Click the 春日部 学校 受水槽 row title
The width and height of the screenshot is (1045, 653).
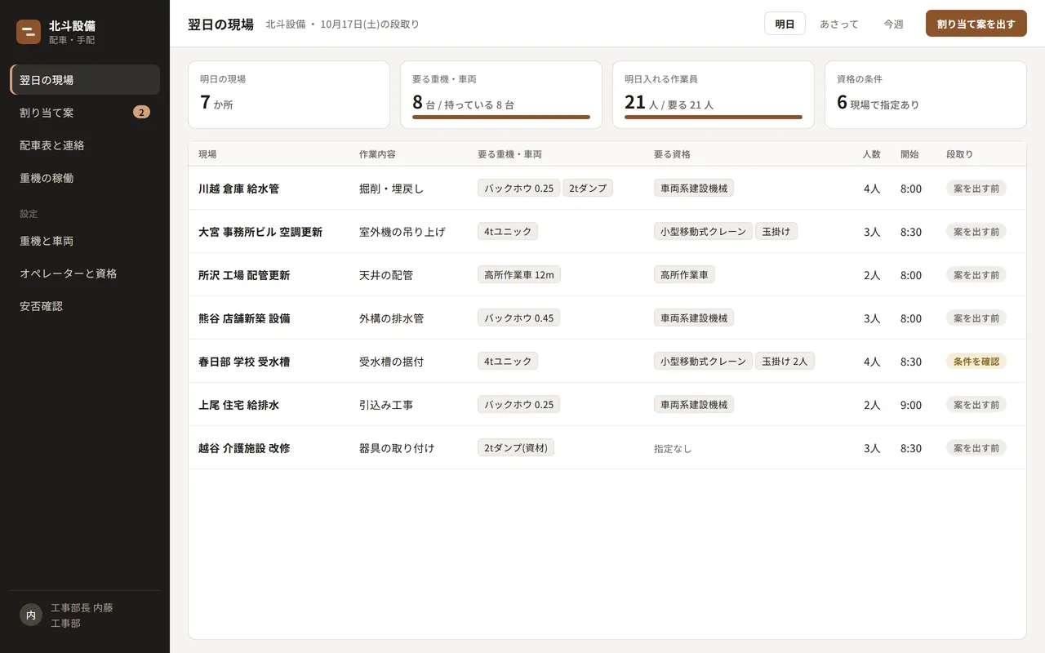pos(244,362)
